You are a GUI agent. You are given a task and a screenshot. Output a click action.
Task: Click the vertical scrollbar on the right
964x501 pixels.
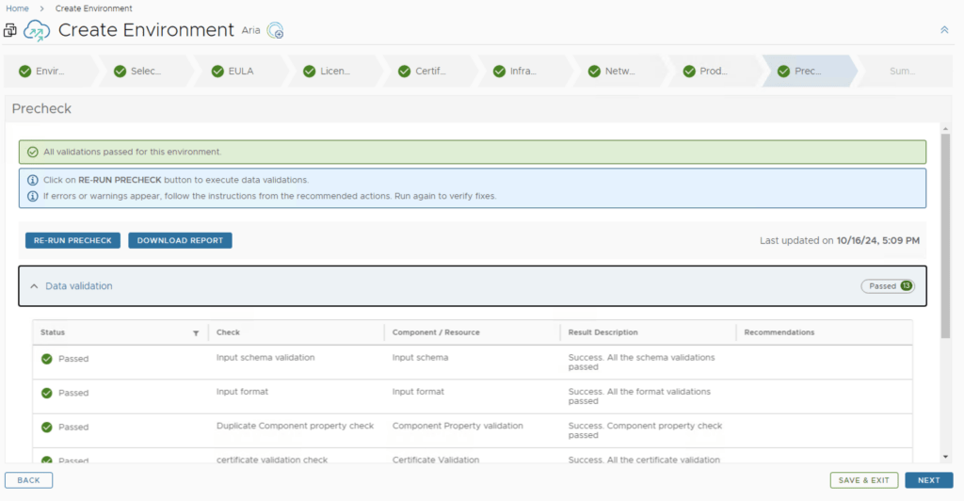click(945, 235)
